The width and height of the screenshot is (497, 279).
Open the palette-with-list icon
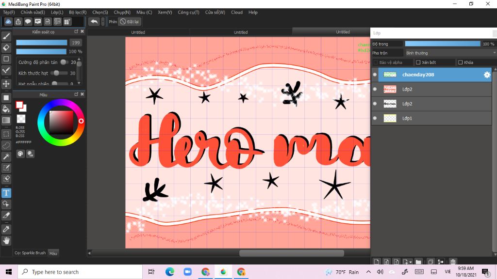30,154
